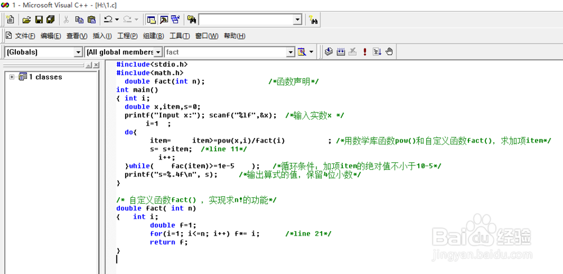This screenshot has width=563, height=274.
Task: Select the 1 classes tree item
Action: pyautogui.click(x=45, y=77)
